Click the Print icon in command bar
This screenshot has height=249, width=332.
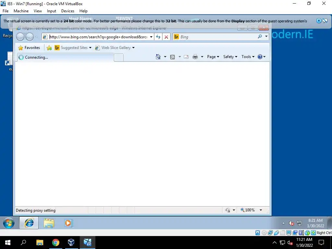[x=195, y=57]
